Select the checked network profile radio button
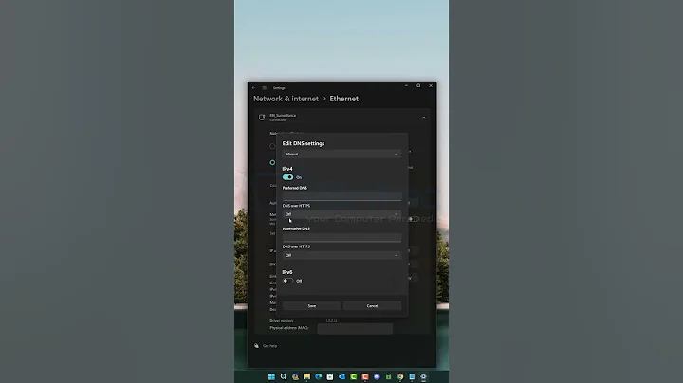 tap(272, 162)
